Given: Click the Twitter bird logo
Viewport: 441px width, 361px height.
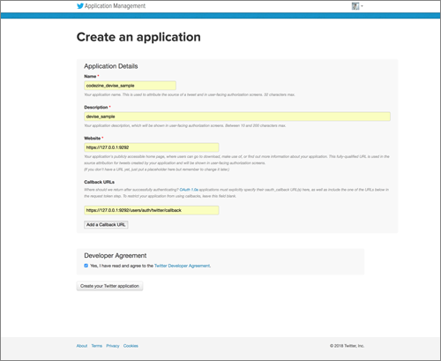Looking at the screenshot, I should coord(80,6).
